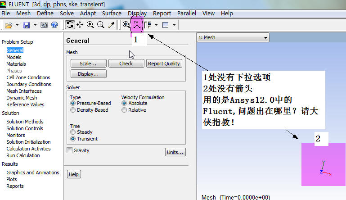Viewport: 346px width, 200px height.
Task: Select Models in the navigation tree
Action: click(14, 57)
